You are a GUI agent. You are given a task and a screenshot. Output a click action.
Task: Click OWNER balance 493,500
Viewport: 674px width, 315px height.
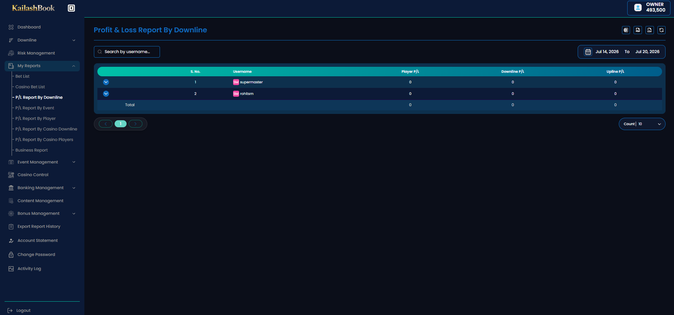coord(656,10)
